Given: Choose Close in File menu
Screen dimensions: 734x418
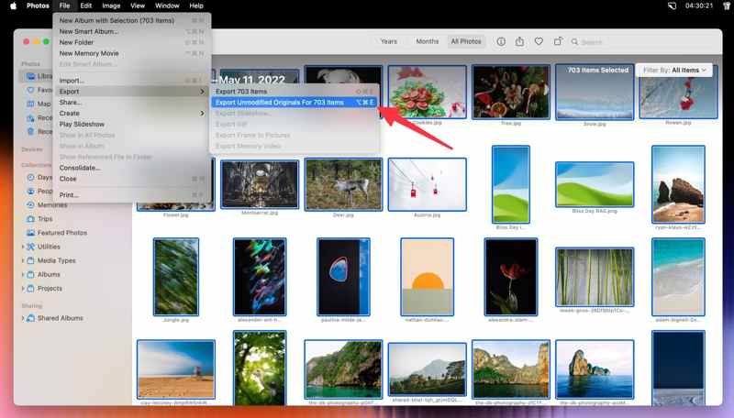Looking at the screenshot, I should [x=131, y=179].
